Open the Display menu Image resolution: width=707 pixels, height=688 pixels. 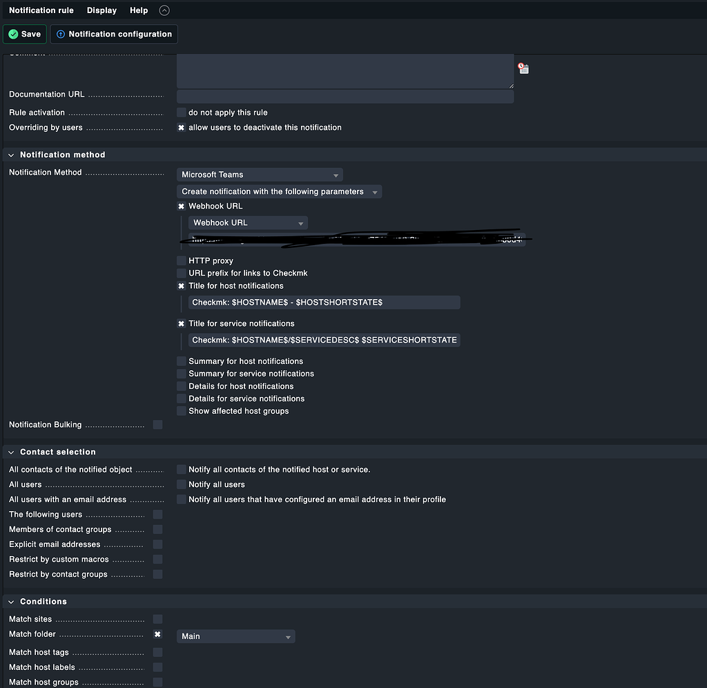point(101,10)
